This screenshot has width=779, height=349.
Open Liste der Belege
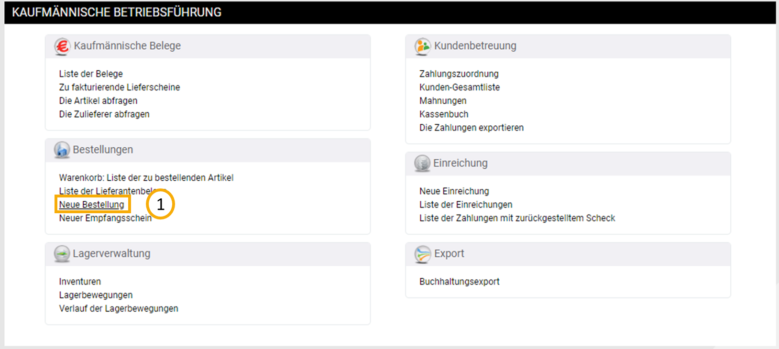[x=91, y=74]
